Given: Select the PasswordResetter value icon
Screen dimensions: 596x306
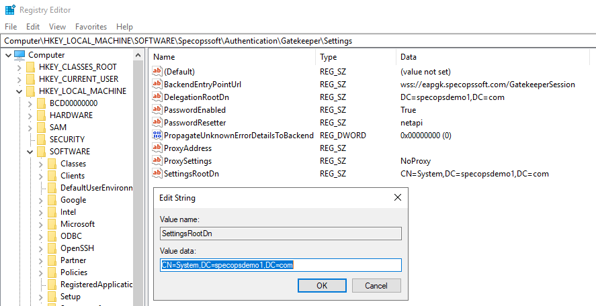Looking at the screenshot, I should (157, 123).
